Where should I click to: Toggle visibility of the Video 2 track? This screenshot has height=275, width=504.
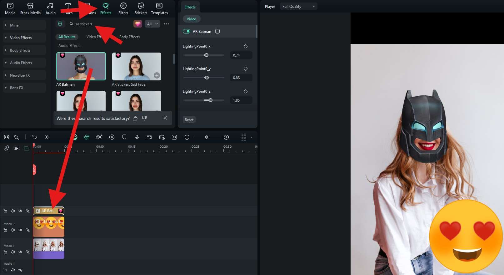[x=20, y=230]
